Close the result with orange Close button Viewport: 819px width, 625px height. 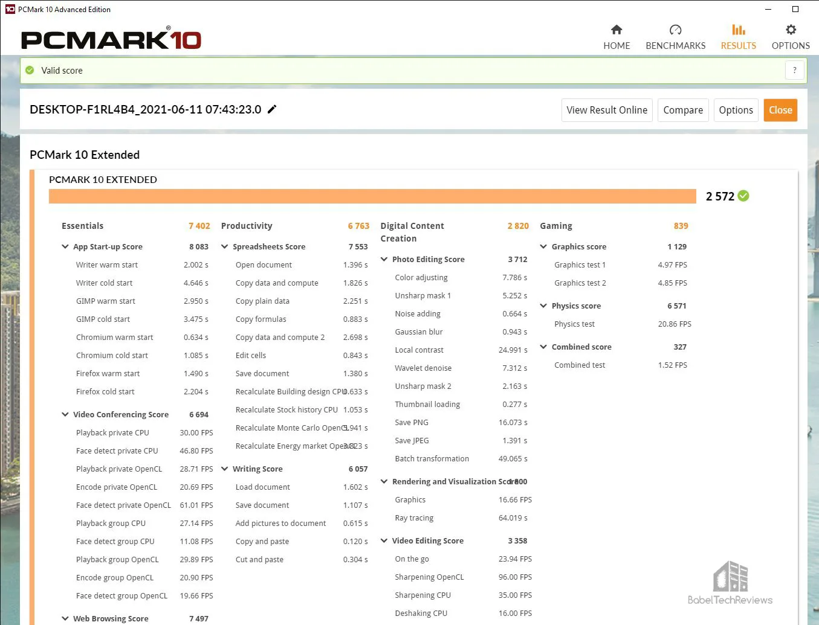(x=780, y=110)
